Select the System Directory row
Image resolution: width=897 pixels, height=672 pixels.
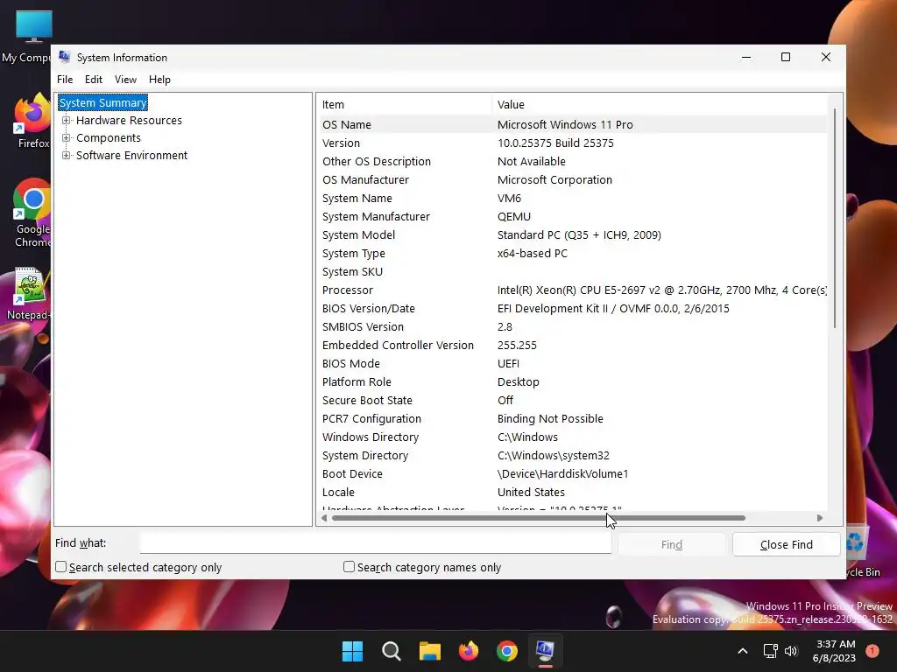click(x=574, y=455)
